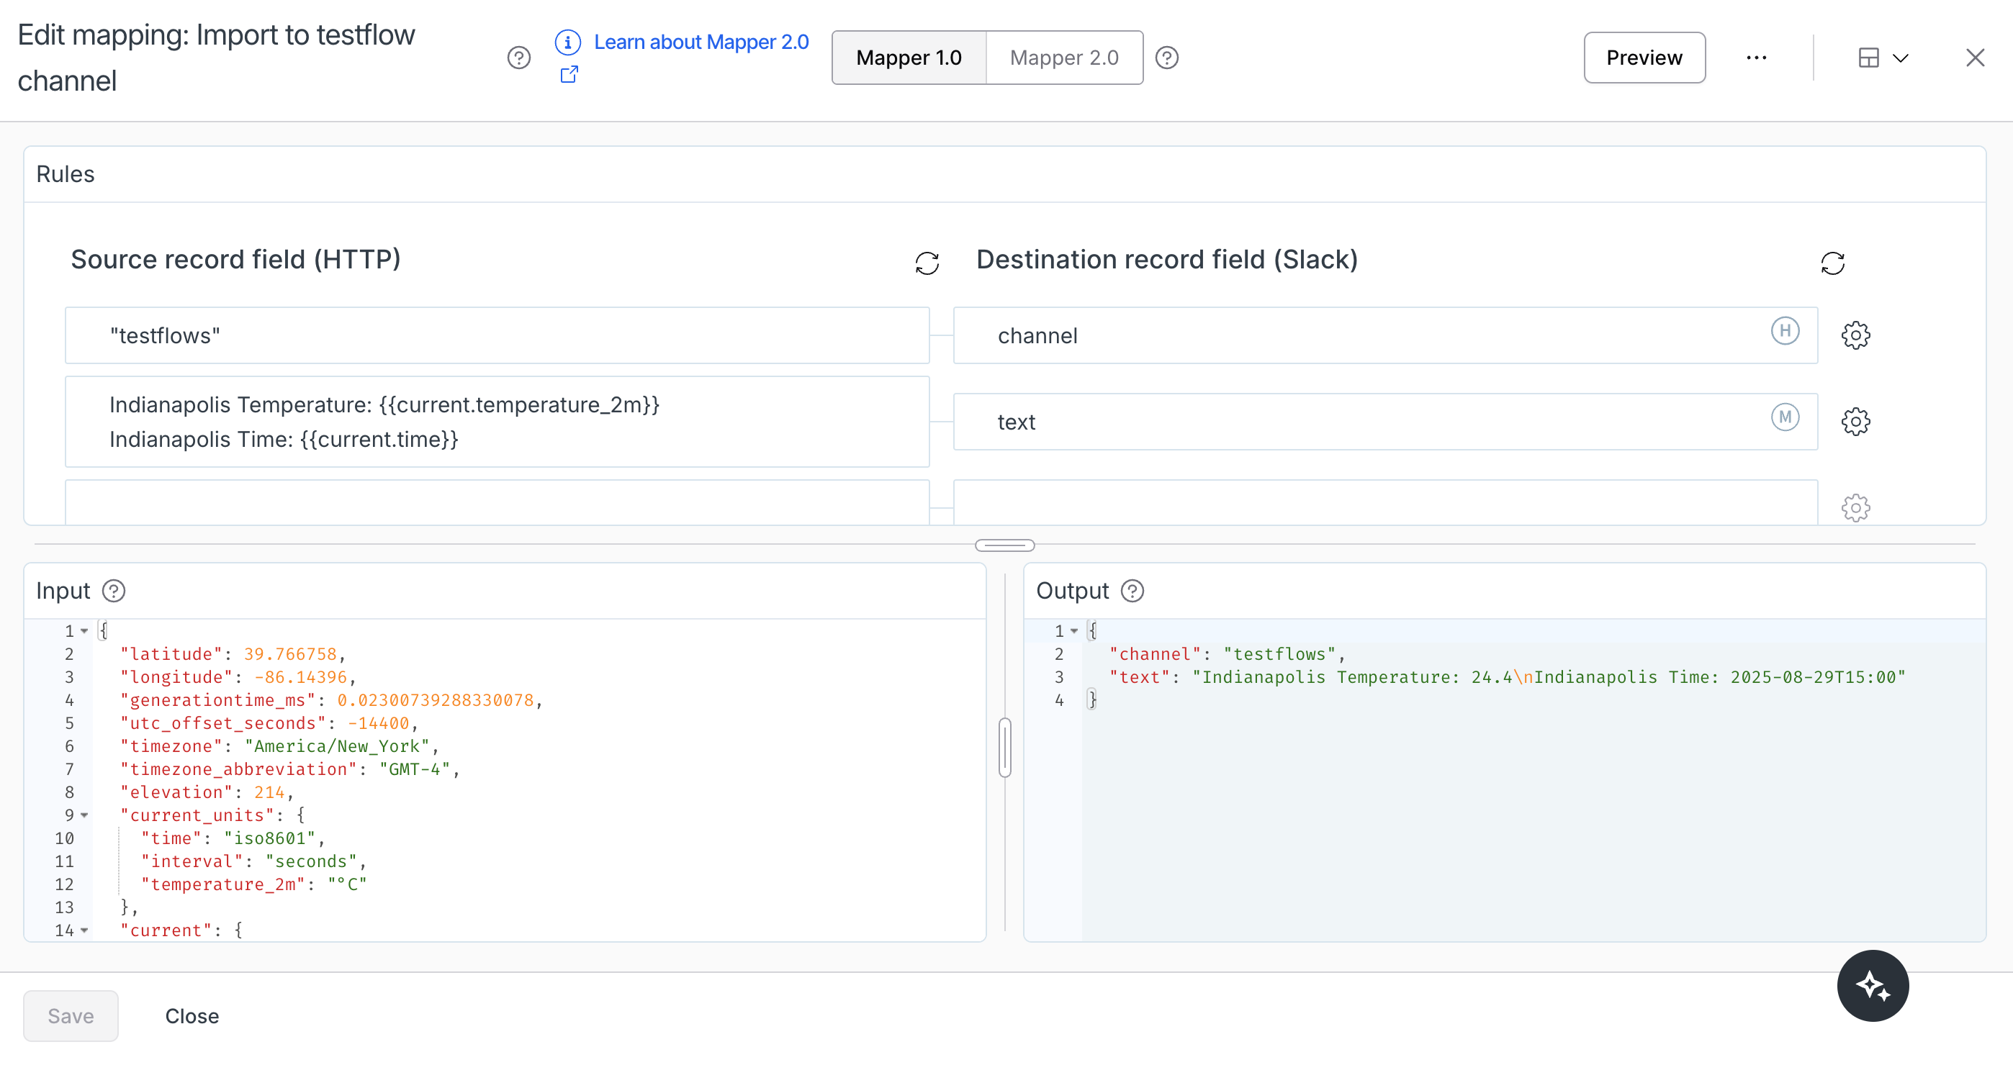2013x1065 pixels.
Task: Click the AI assistant sparkle button
Action: [x=1873, y=985]
